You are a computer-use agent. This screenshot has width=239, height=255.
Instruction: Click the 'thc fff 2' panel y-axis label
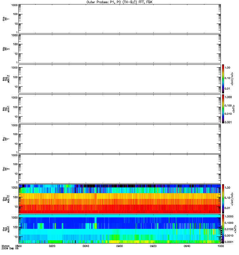6,169
